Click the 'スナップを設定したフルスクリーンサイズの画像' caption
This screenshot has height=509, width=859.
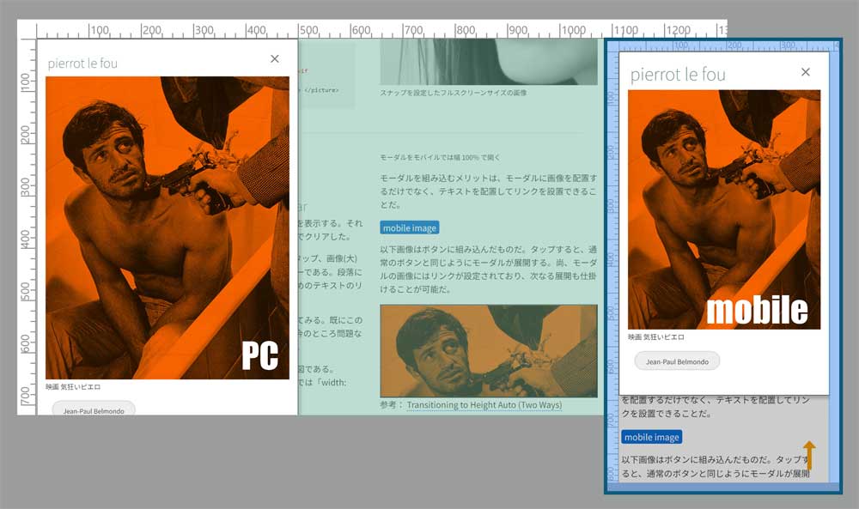point(454,93)
